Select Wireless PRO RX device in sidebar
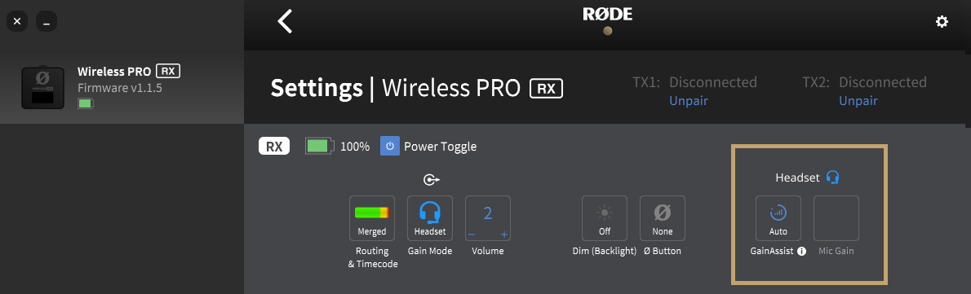This screenshot has height=294, width=971. tap(122, 87)
